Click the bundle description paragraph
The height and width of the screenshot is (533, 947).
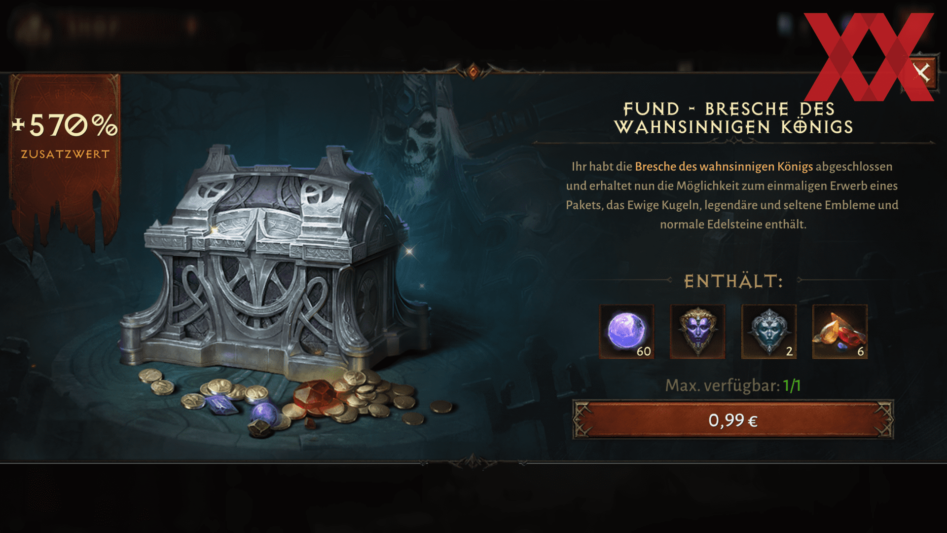pos(732,195)
